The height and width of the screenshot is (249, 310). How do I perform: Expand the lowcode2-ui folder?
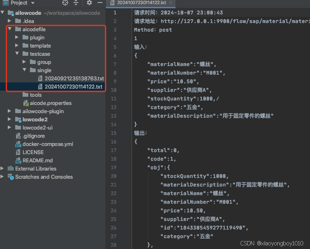pyautogui.click(x=9, y=127)
